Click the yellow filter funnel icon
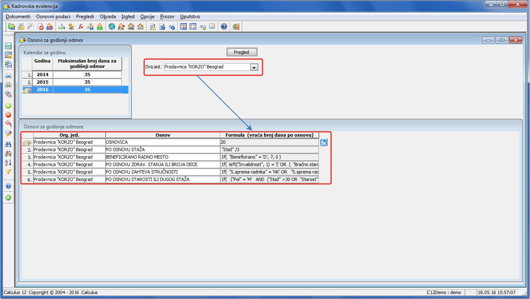Image resolution: width=530 pixels, height=299 pixels. (8, 171)
